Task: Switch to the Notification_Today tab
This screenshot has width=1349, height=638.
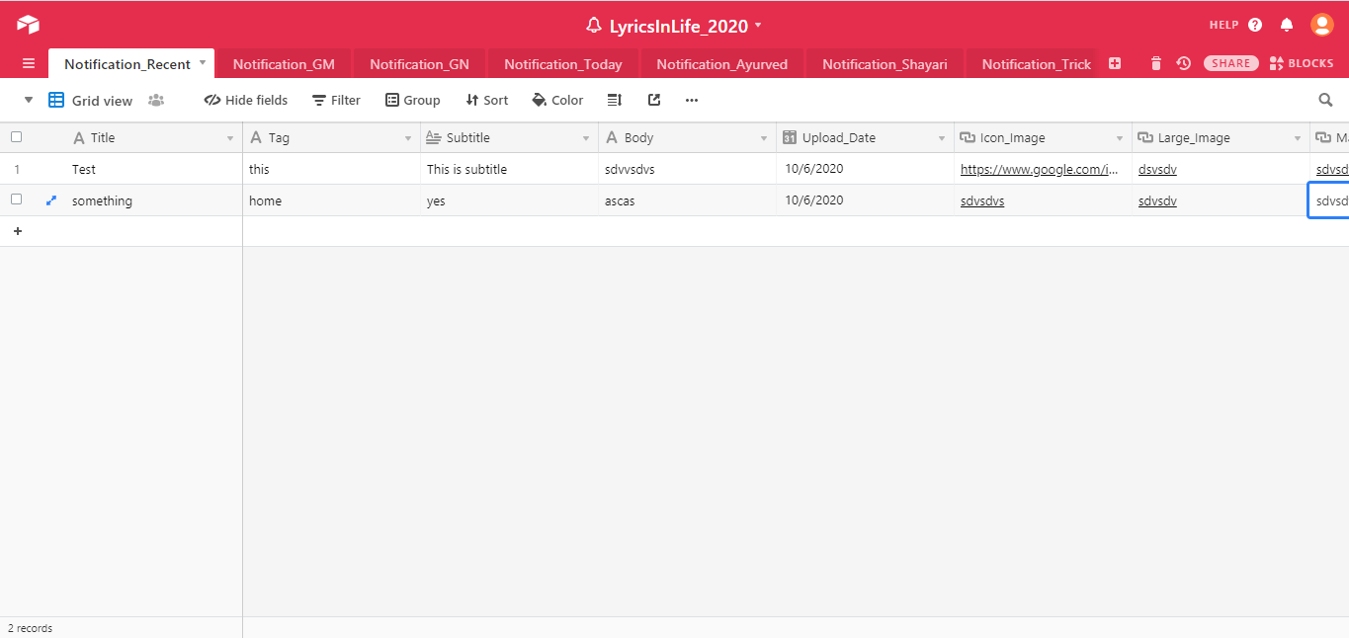Action: [563, 64]
